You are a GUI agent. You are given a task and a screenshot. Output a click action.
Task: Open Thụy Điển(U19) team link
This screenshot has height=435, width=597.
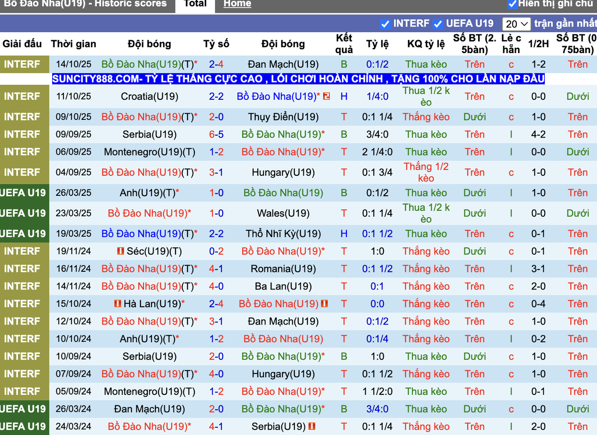[x=283, y=117]
